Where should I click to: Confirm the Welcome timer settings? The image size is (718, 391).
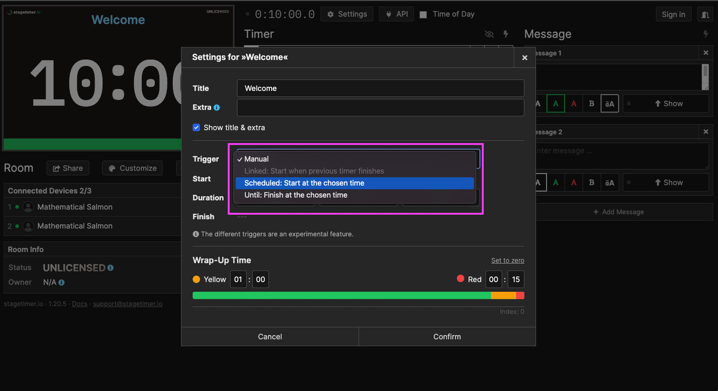[446, 336]
